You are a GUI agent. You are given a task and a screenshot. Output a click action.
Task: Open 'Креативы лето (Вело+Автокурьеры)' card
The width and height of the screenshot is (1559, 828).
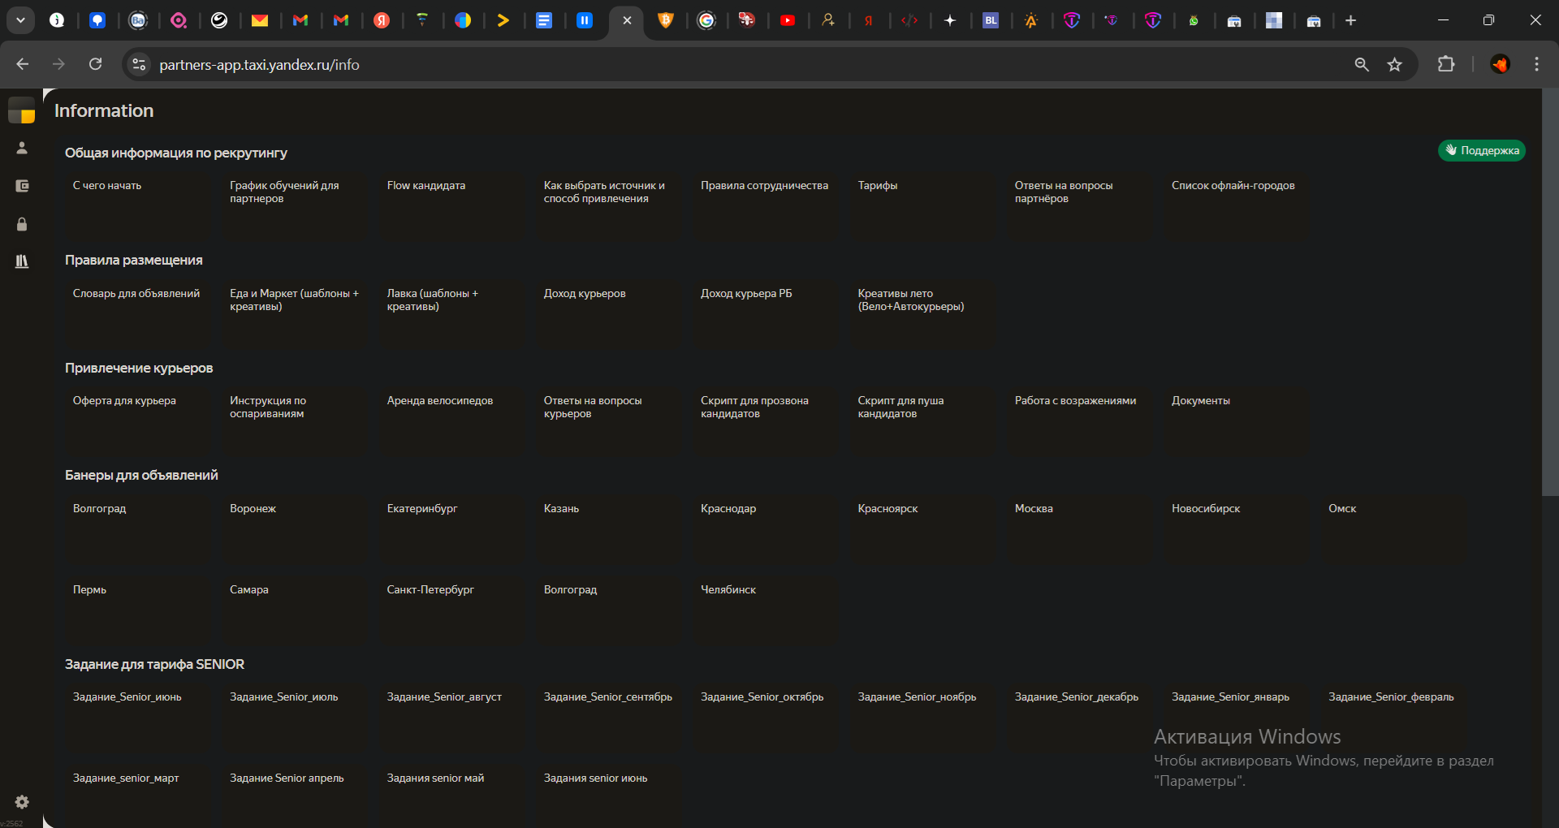[x=922, y=313]
